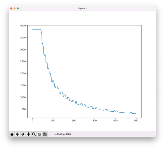Close the Figure 1 window
Viewport: 165px width, 149px height.
[x=11, y=8]
